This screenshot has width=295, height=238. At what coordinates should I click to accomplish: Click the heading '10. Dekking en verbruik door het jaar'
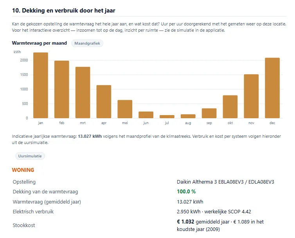click(64, 11)
